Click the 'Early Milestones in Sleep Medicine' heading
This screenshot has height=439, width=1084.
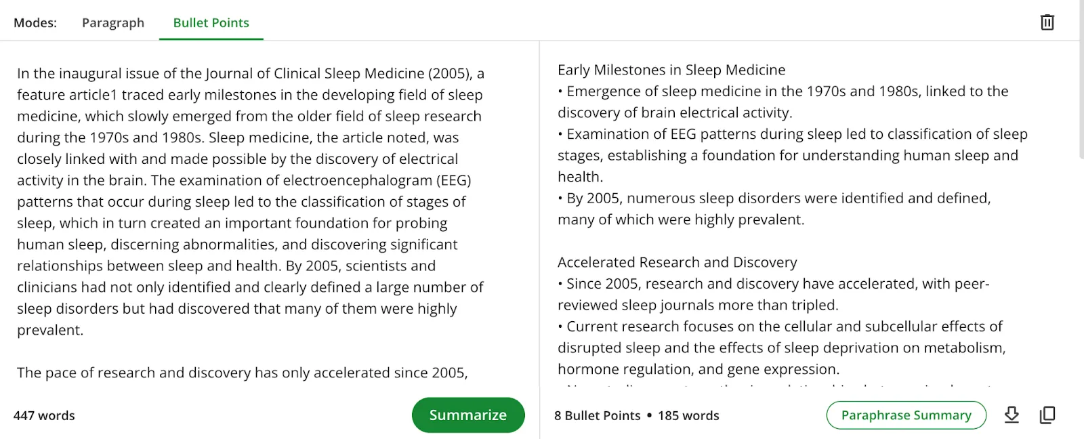click(x=671, y=70)
